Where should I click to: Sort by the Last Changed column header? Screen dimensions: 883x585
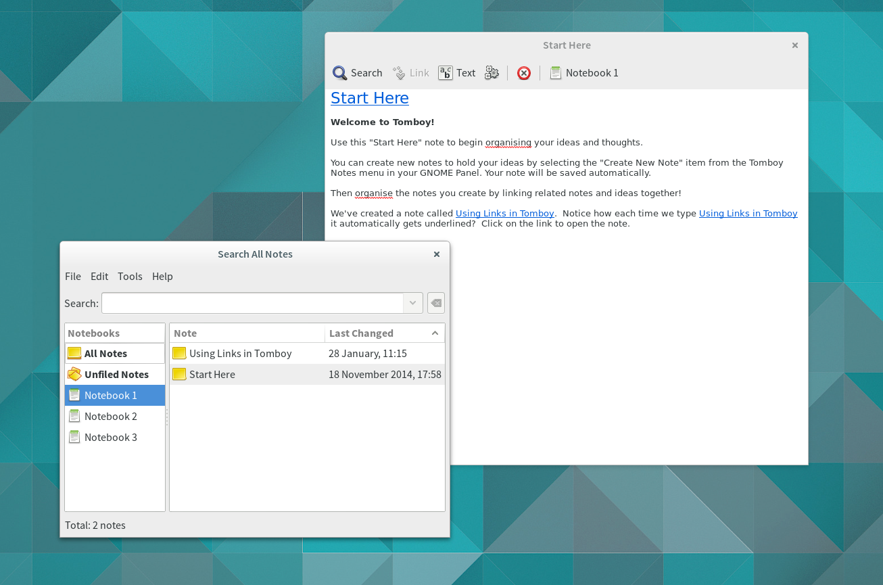click(385, 333)
